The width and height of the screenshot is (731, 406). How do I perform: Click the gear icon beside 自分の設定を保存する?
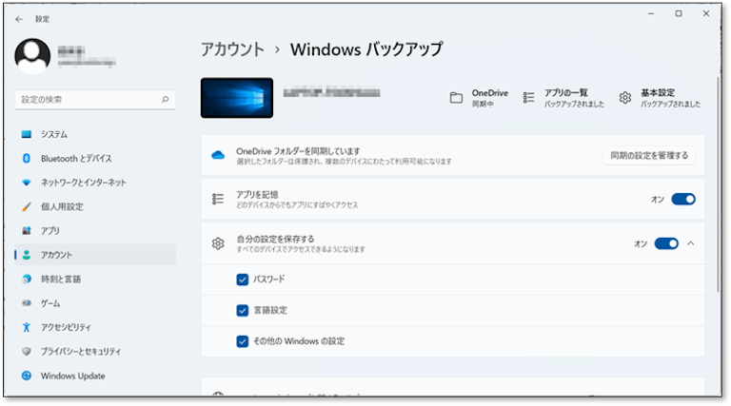pyautogui.click(x=218, y=243)
